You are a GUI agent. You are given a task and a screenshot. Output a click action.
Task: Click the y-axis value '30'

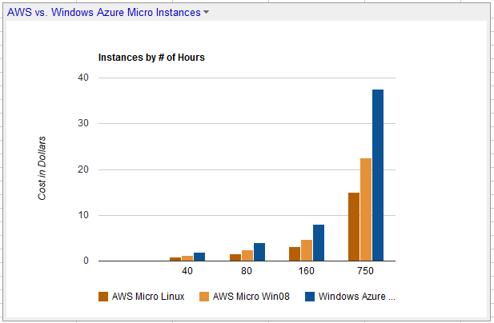click(83, 123)
